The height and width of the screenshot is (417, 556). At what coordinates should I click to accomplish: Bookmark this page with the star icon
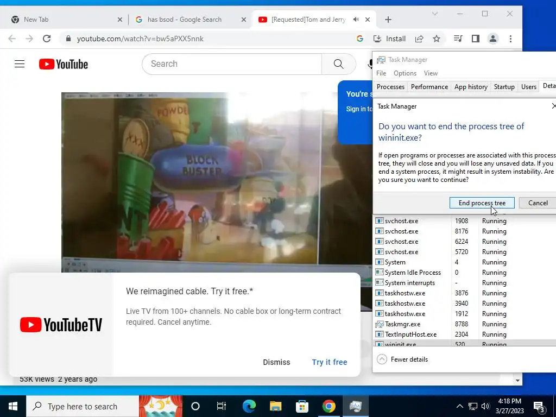click(437, 39)
